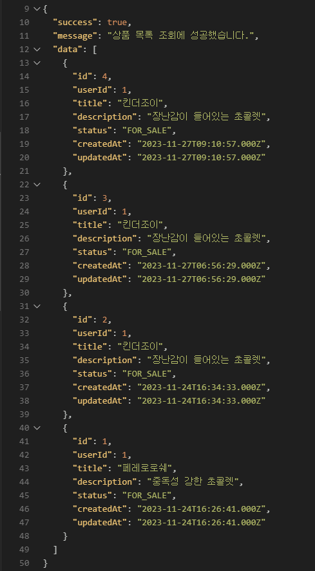Click the "킨더조이" title on line 25

[140, 225]
